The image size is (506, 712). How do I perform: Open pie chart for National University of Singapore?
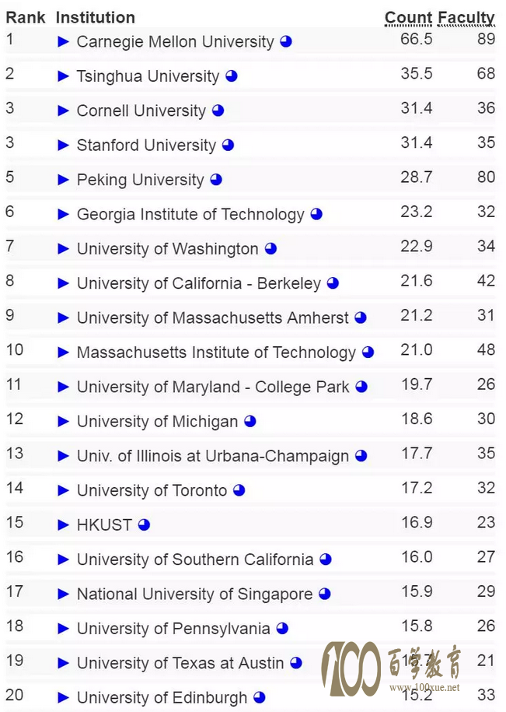click(325, 594)
